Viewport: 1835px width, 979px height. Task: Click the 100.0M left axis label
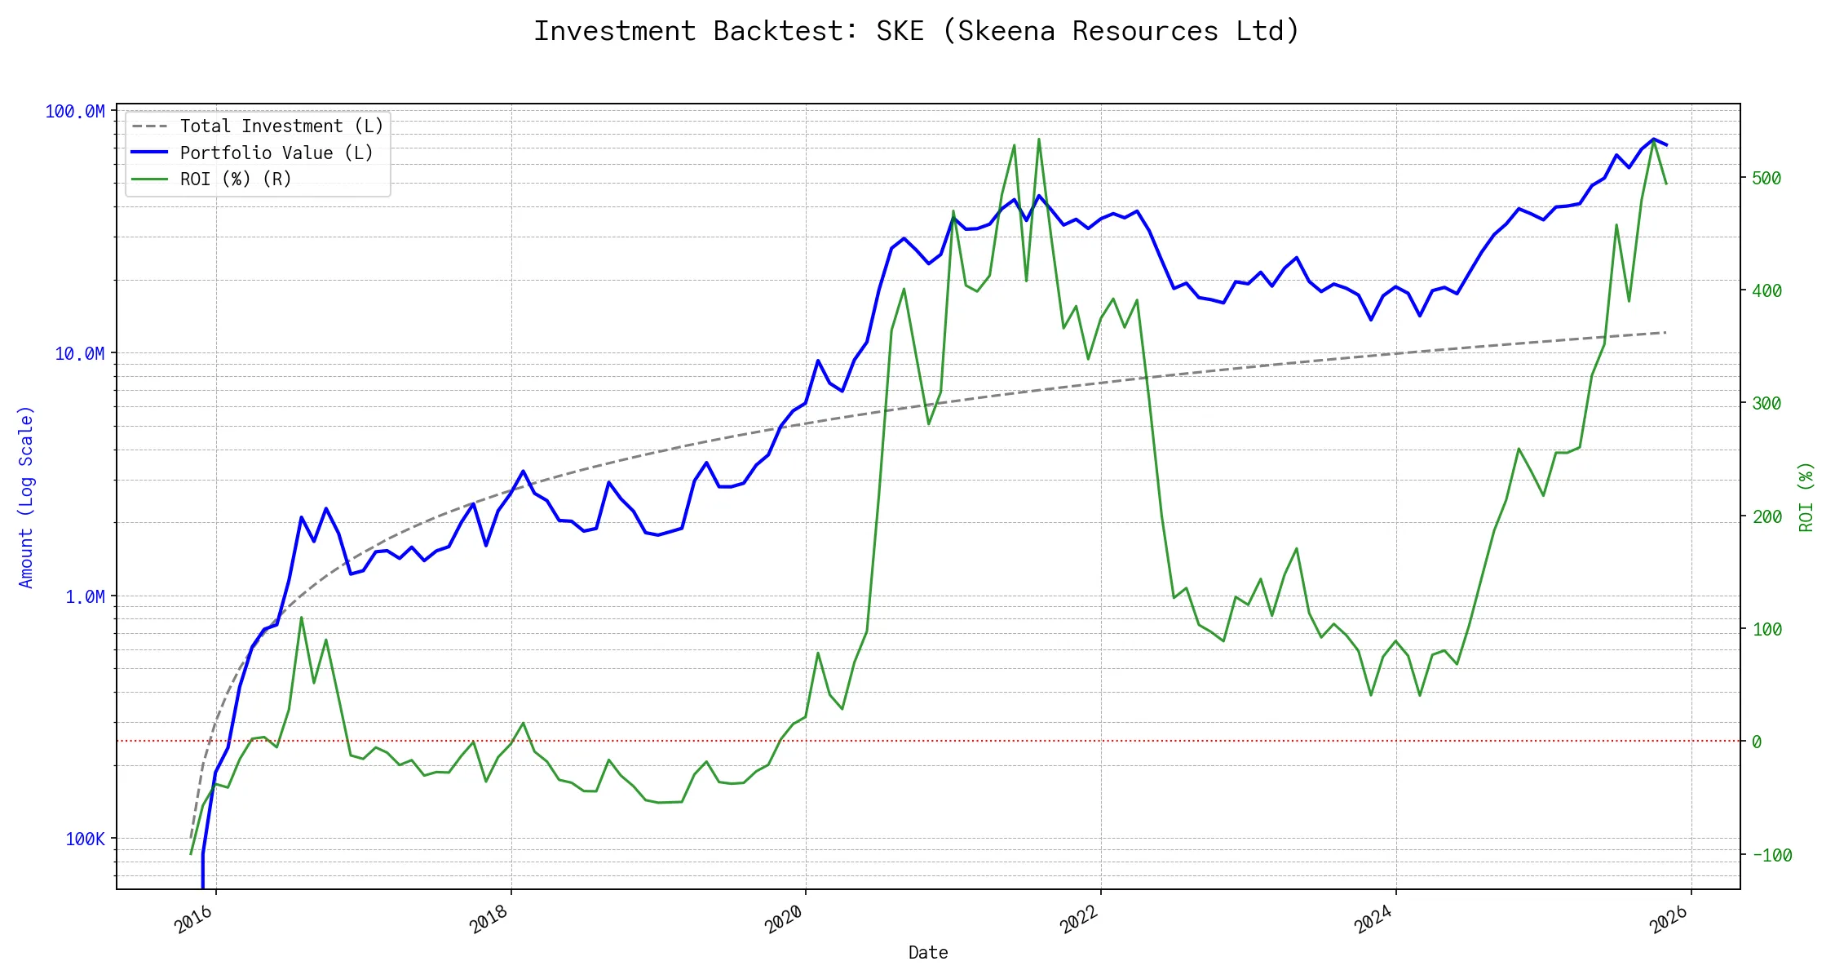pyautogui.click(x=75, y=112)
